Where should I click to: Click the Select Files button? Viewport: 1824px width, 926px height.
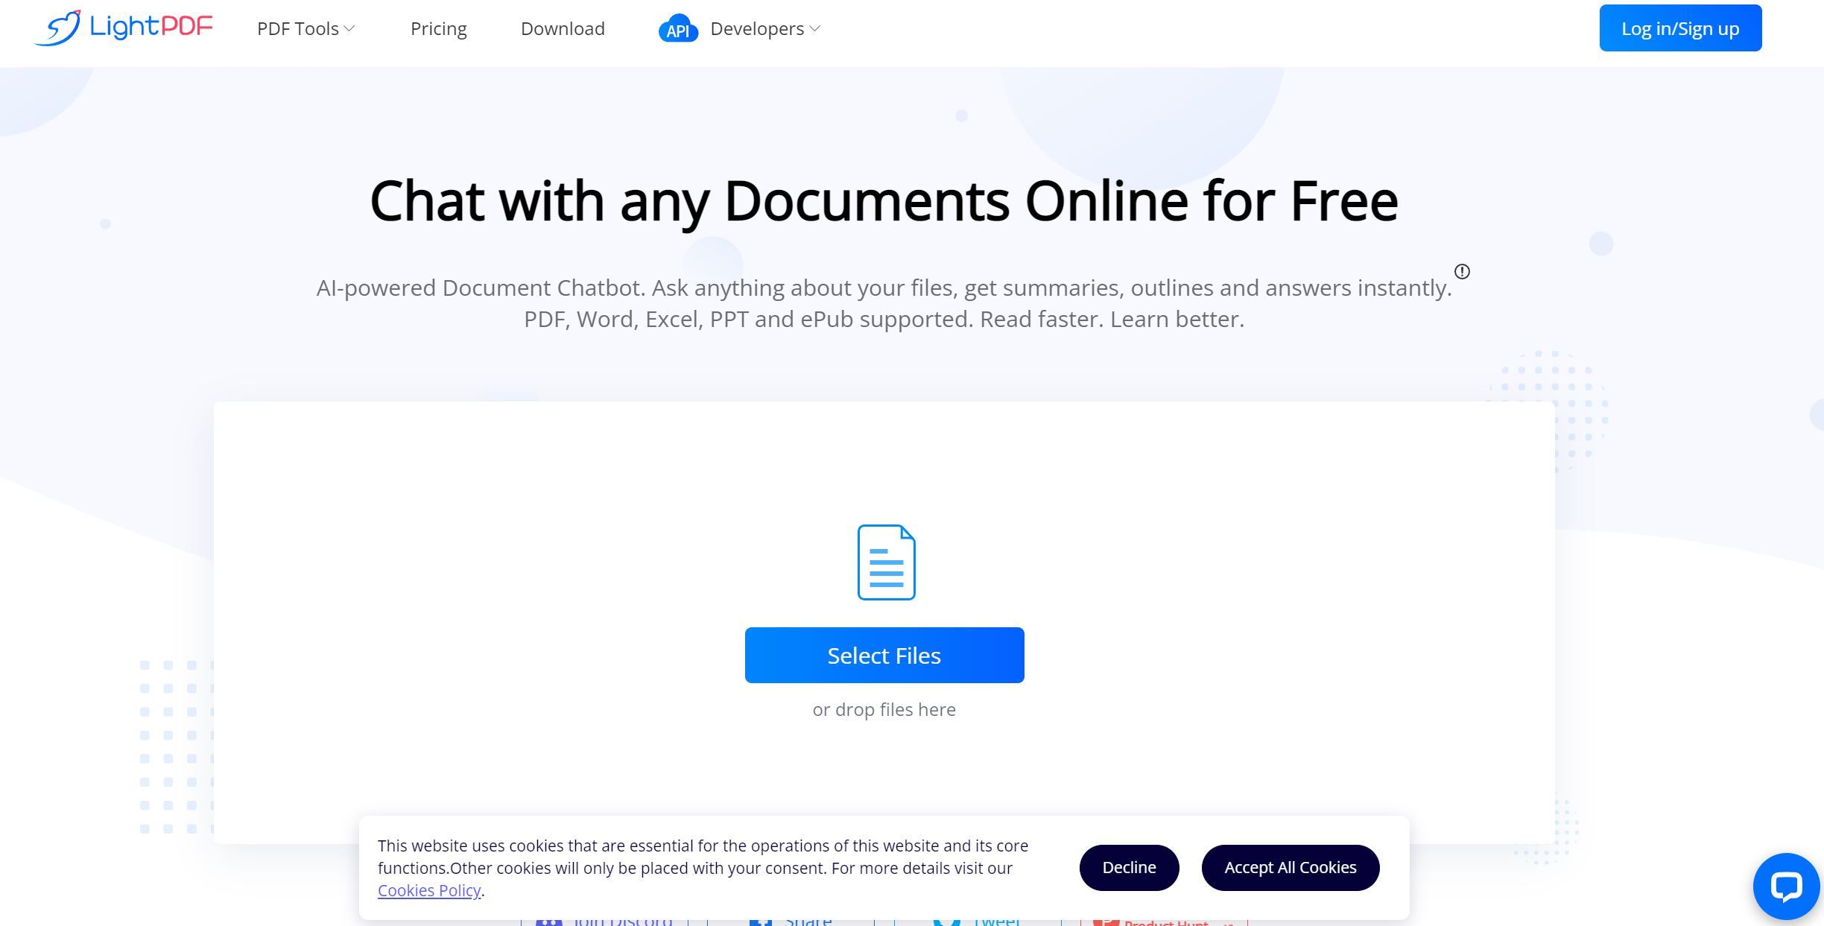[884, 654]
